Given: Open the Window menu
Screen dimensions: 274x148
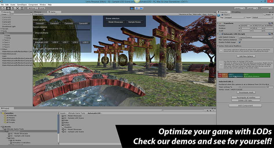Looking at the screenshot, I should pyautogui.click(x=43, y=5).
